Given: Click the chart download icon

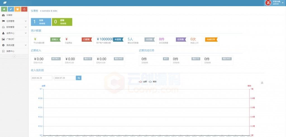Looking at the screenshot, I should (x=262, y=82).
